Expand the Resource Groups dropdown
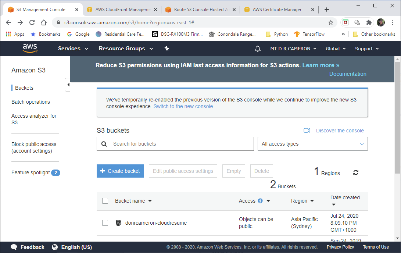401x253 pixels. pyautogui.click(x=126, y=49)
